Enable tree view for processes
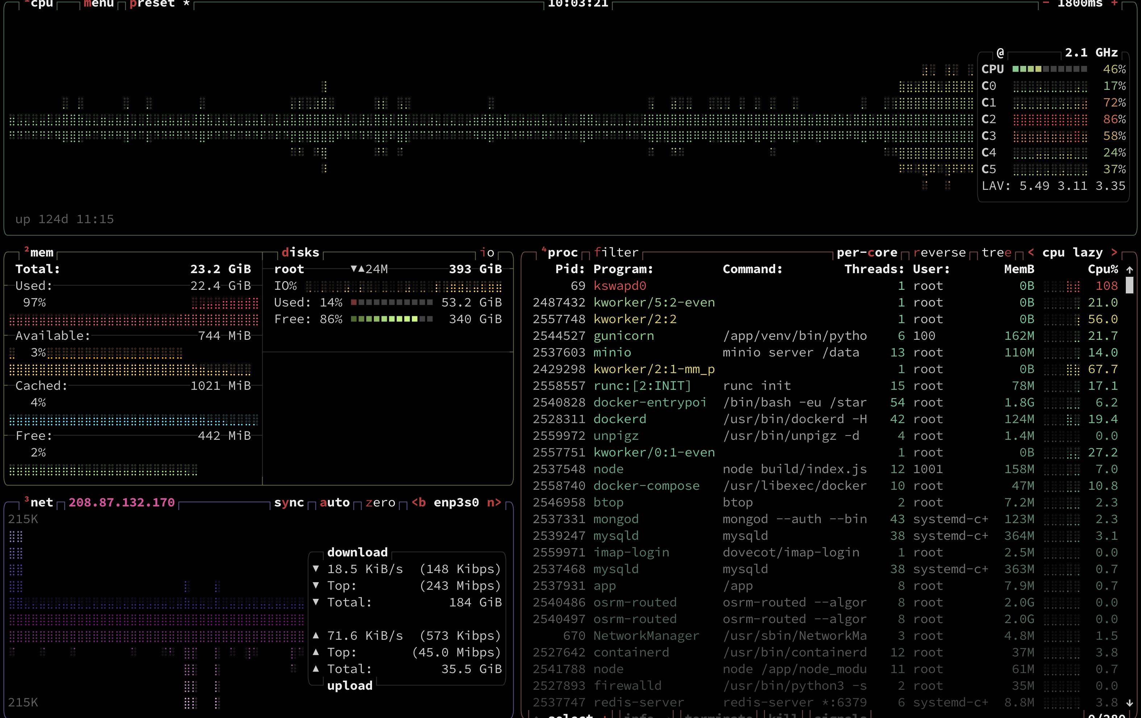Image resolution: width=1141 pixels, height=718 pixels. tap(996, 252)
